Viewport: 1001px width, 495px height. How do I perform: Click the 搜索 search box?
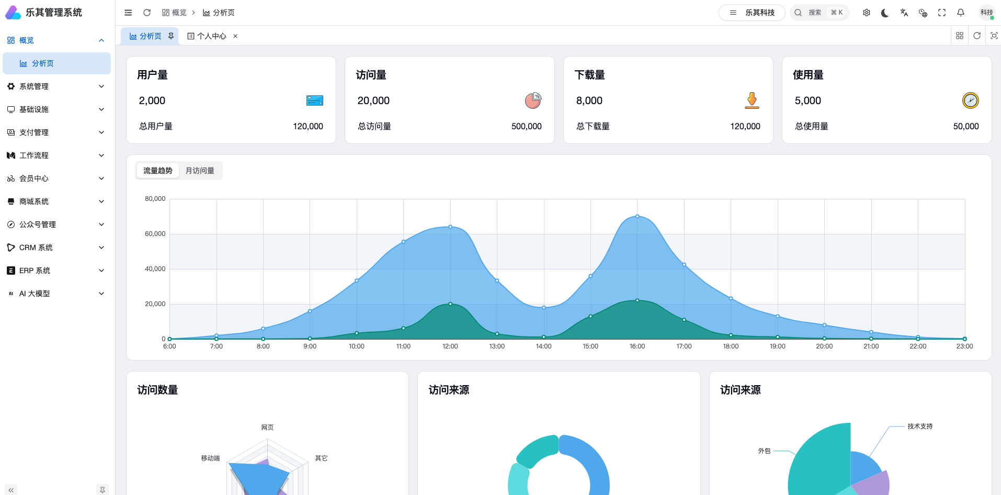point(820,13)
